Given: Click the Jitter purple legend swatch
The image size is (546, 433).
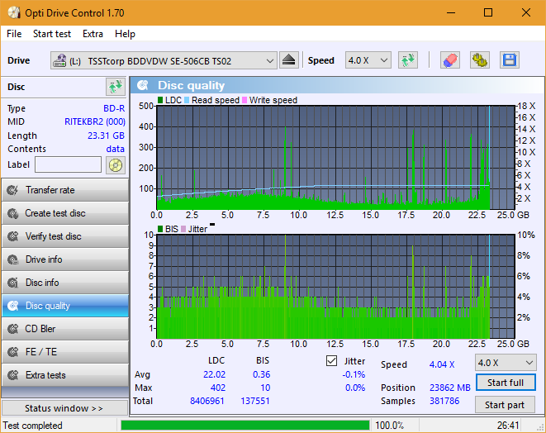Looking at the screenshot, I should (x=183, y=229).
